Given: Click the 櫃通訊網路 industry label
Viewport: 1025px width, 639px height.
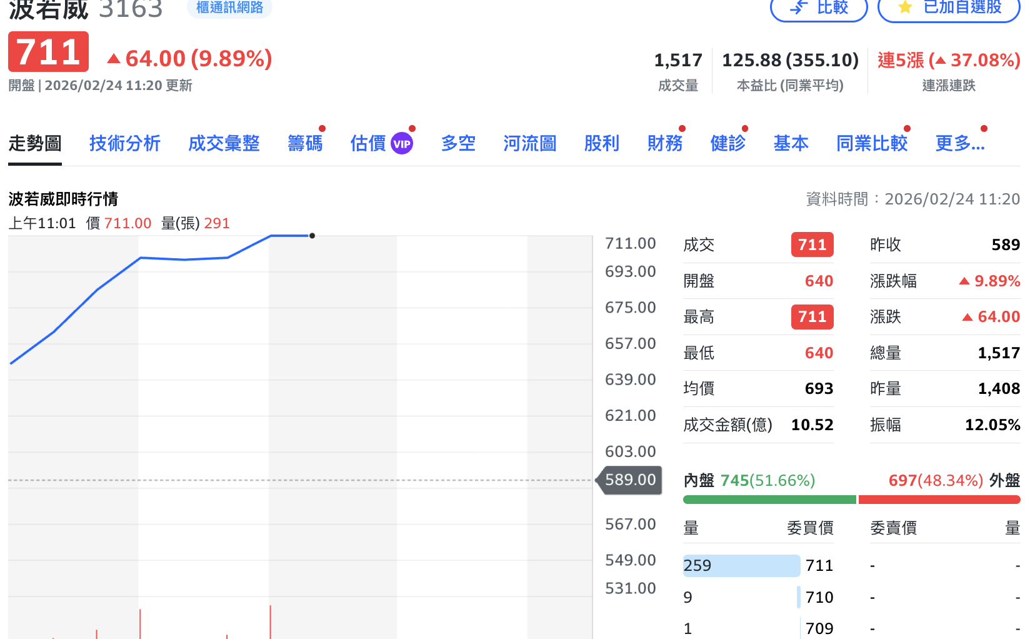Looking at the screenshot, I should 229,9.
